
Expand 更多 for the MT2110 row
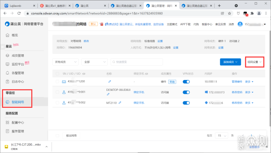[249, 103]
